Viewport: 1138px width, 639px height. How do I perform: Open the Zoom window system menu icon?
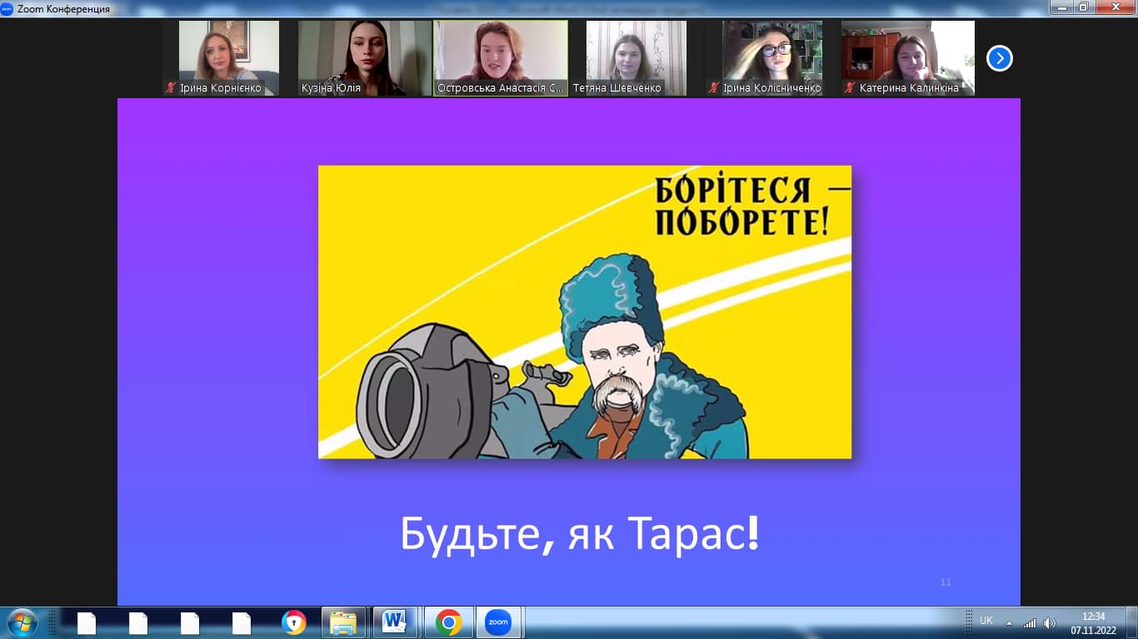[x=7, y=9]
